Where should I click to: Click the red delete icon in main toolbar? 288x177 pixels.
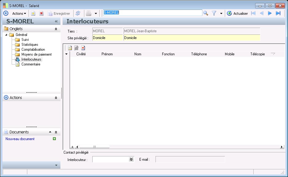point(41,14)
